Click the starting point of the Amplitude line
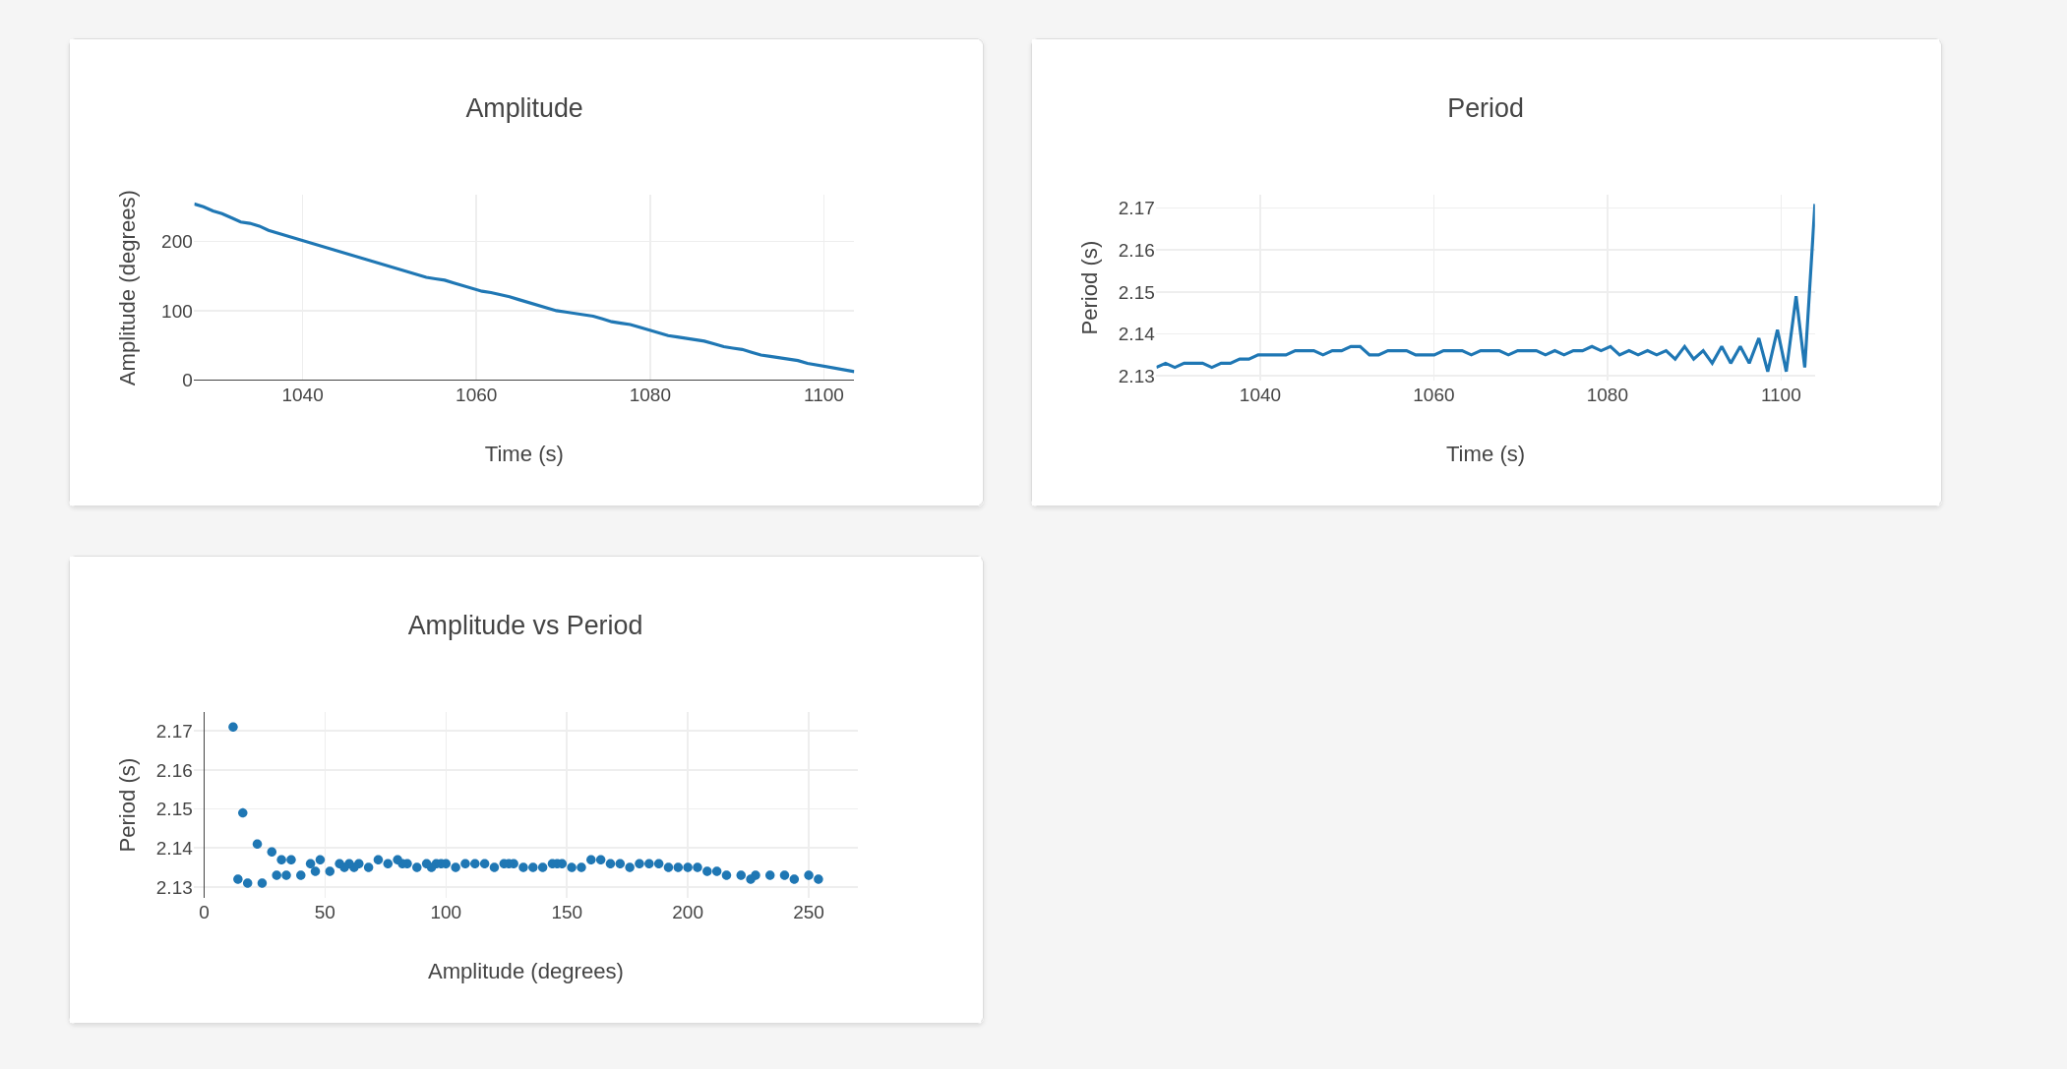 (x=196, y=205)
